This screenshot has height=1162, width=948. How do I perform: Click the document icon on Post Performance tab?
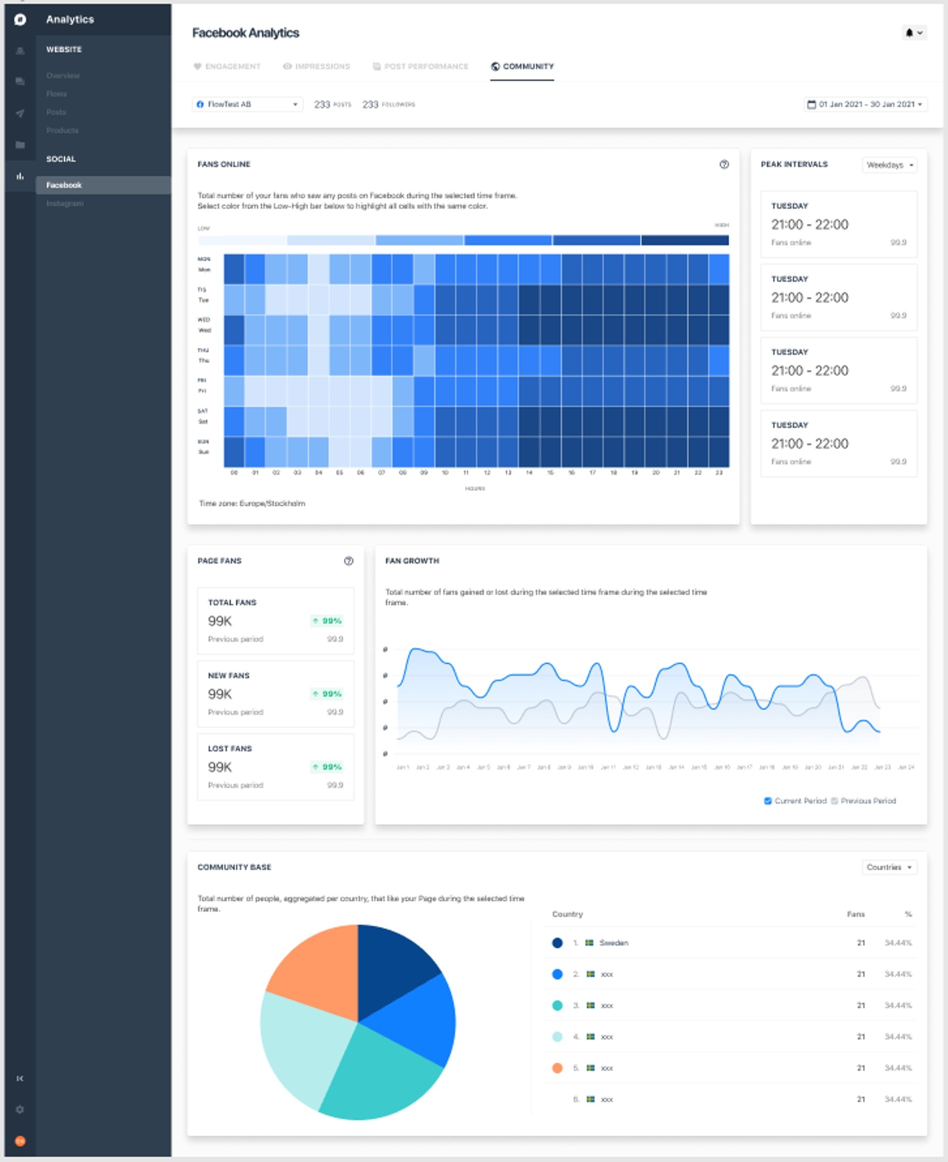point(377,66)
